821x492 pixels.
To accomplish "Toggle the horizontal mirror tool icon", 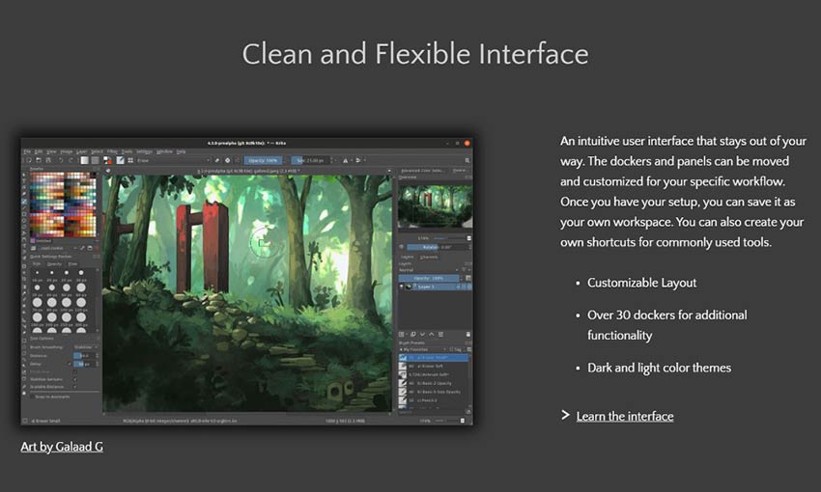I will 345,160.
